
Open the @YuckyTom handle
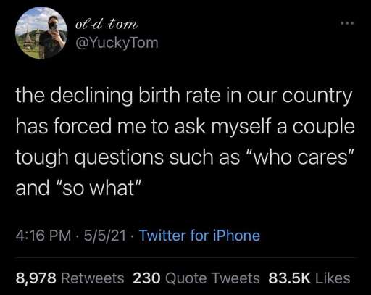(x=117, y=43)
